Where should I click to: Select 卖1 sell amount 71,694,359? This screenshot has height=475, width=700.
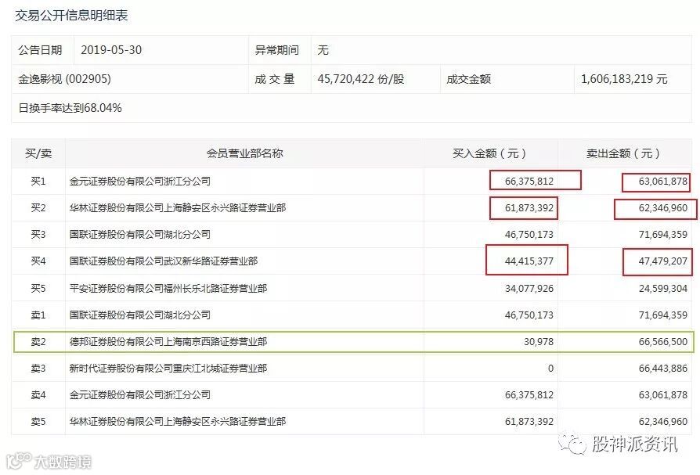click(x=663, y=315)
